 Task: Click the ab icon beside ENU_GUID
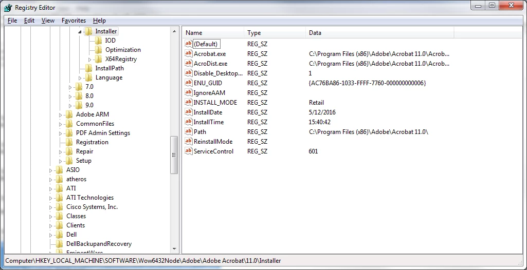click(x=189, y=83)
